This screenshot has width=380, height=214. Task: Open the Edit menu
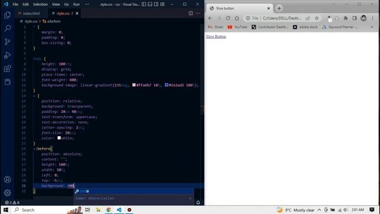coord(26,4)
